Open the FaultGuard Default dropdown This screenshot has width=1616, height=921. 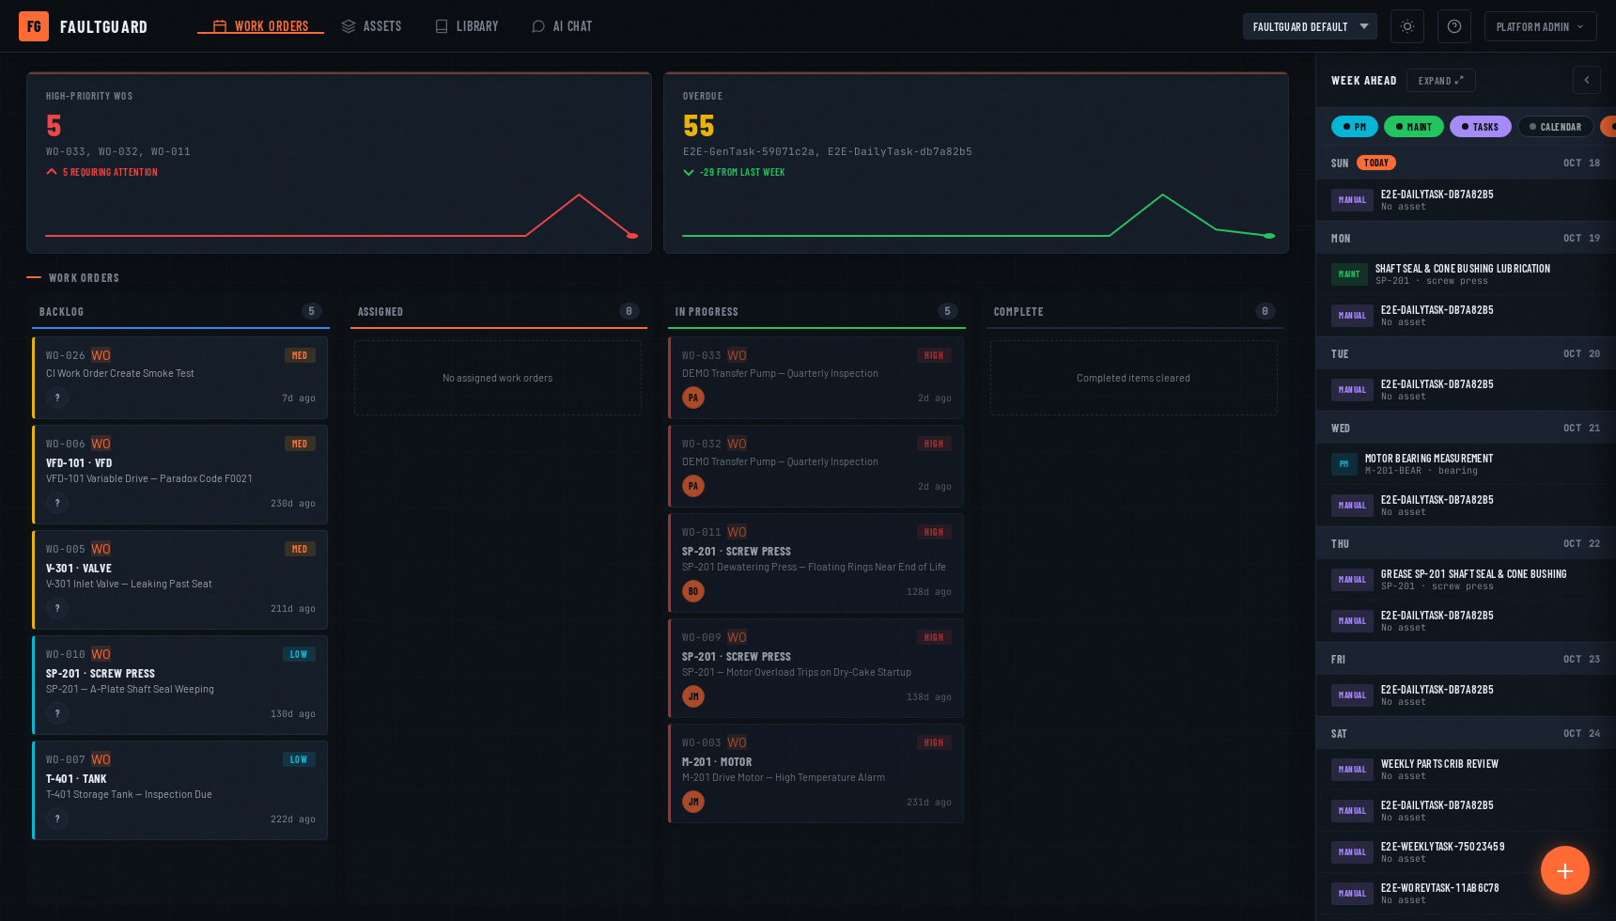tap(1310, 26)
